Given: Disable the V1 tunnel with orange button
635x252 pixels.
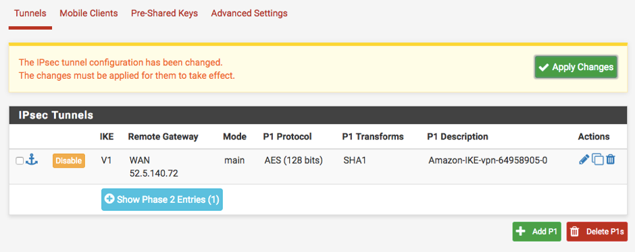Looking at the screenshot, I should click(69, 160).
